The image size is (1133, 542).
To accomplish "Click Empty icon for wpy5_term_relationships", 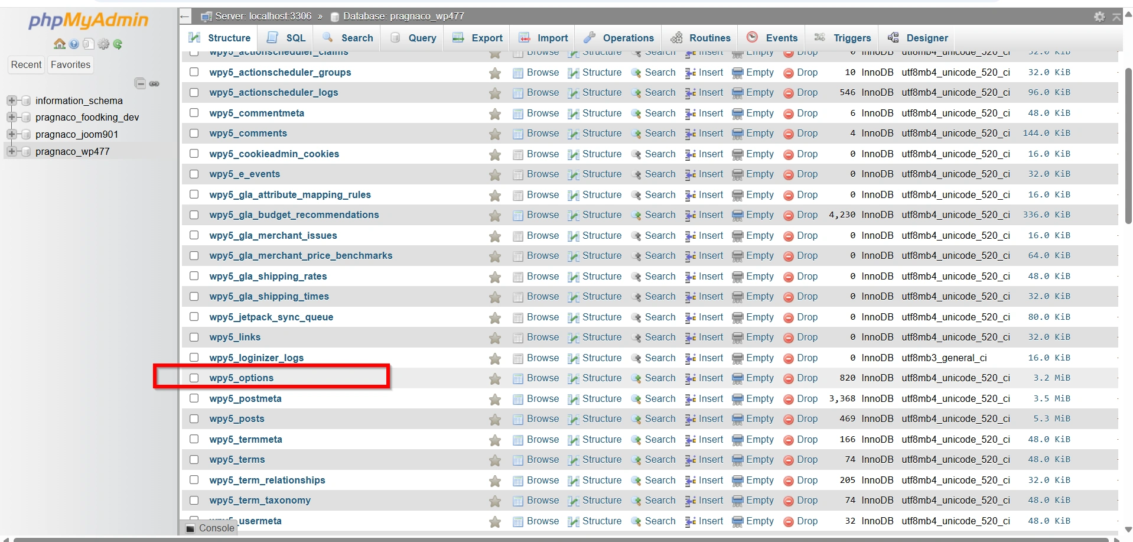I will 738,481.
